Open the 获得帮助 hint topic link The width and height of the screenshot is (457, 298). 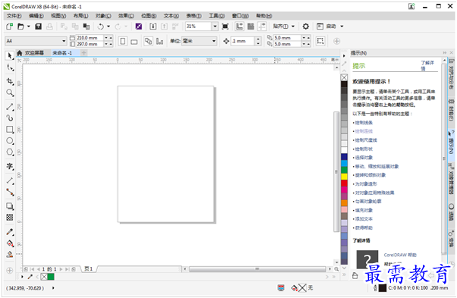point(364,227)
